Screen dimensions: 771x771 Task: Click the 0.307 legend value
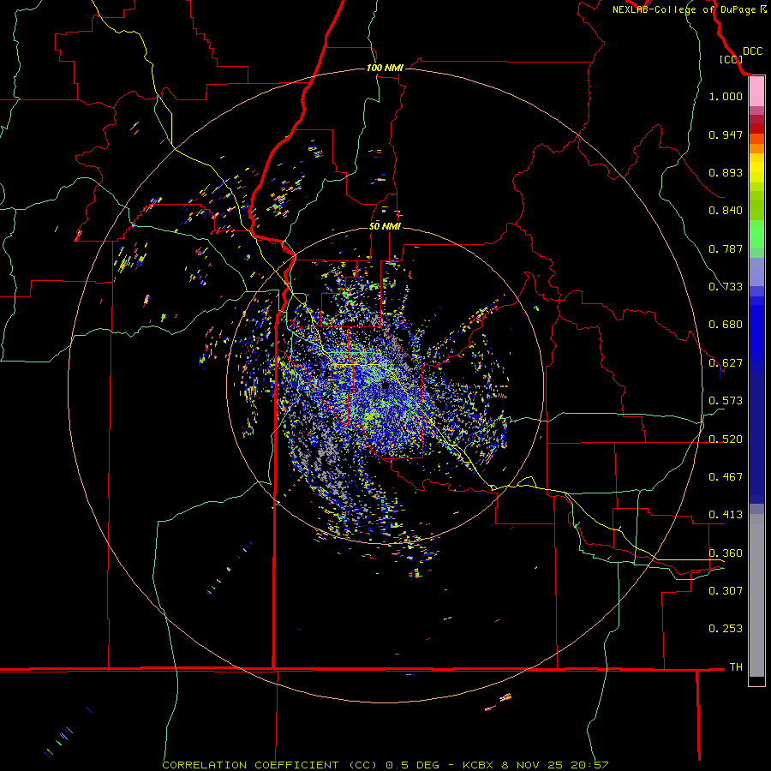click(726, 591)
